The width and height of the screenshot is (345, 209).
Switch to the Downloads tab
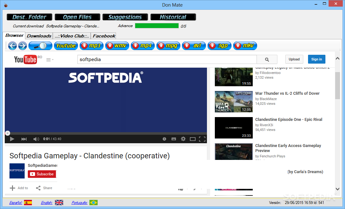coord(39,36)
